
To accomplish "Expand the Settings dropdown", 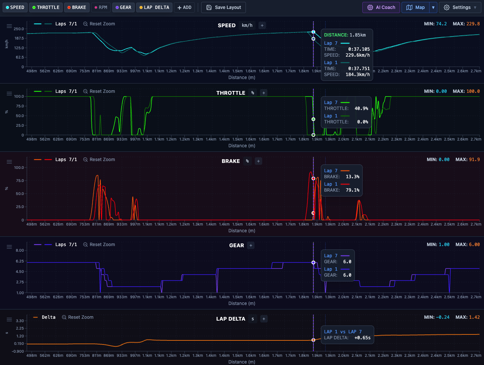I will (475, 7).
